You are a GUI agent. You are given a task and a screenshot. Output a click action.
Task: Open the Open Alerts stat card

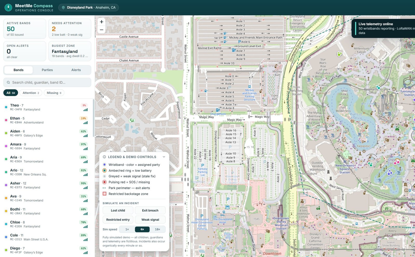25,51
